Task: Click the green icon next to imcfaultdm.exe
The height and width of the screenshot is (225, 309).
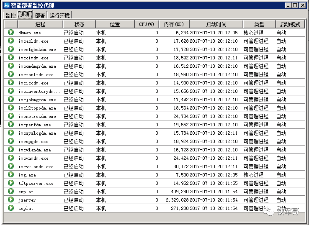Action: point(11,74)
